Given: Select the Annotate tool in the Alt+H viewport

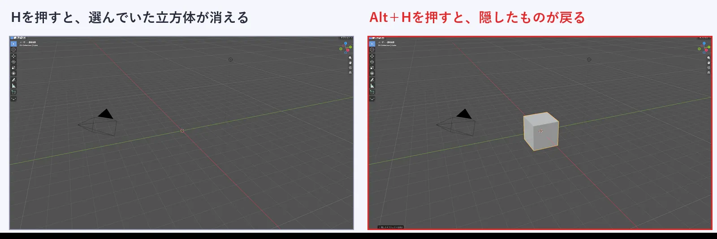Looking at the screenshot, I should pos(372,80).
